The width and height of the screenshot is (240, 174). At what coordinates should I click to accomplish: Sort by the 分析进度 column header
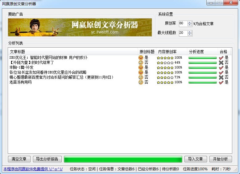coord(202,52)
